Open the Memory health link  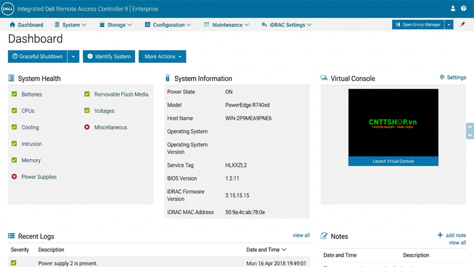coord(31,160)
